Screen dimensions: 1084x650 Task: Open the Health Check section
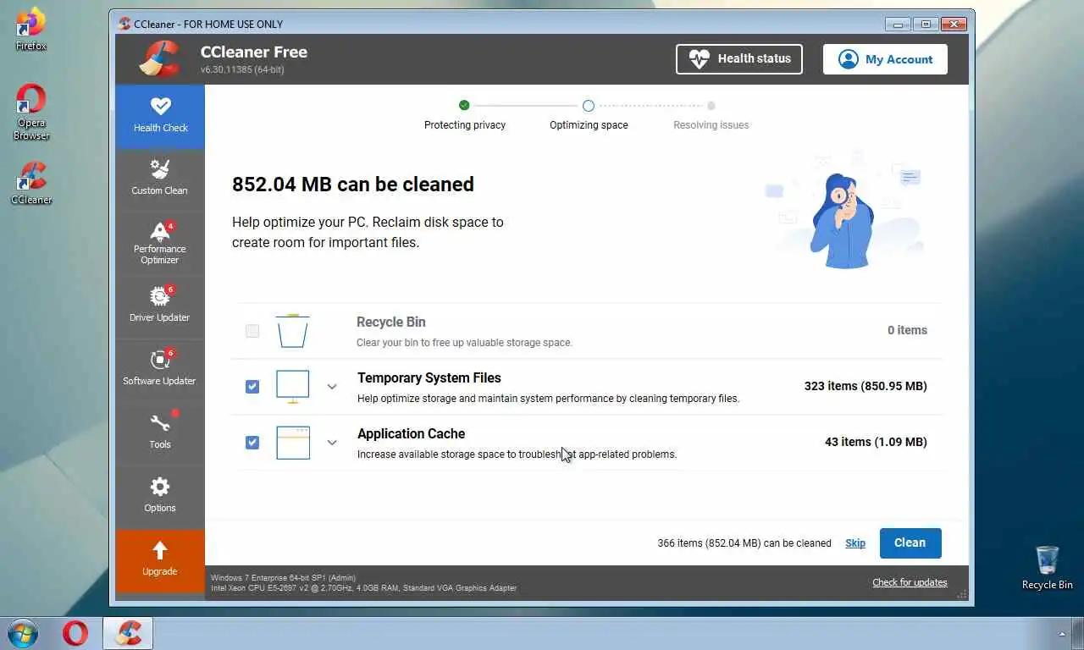[x=160, y=117]
